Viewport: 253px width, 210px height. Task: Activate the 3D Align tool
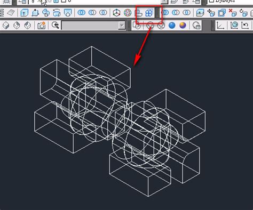[x=138, y=13]
